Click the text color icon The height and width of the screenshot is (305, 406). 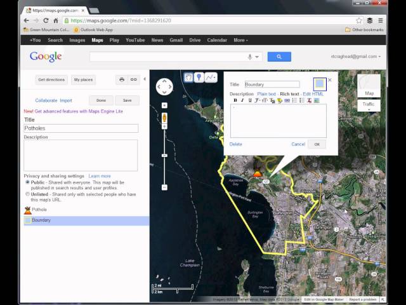[x=272, y=100]
